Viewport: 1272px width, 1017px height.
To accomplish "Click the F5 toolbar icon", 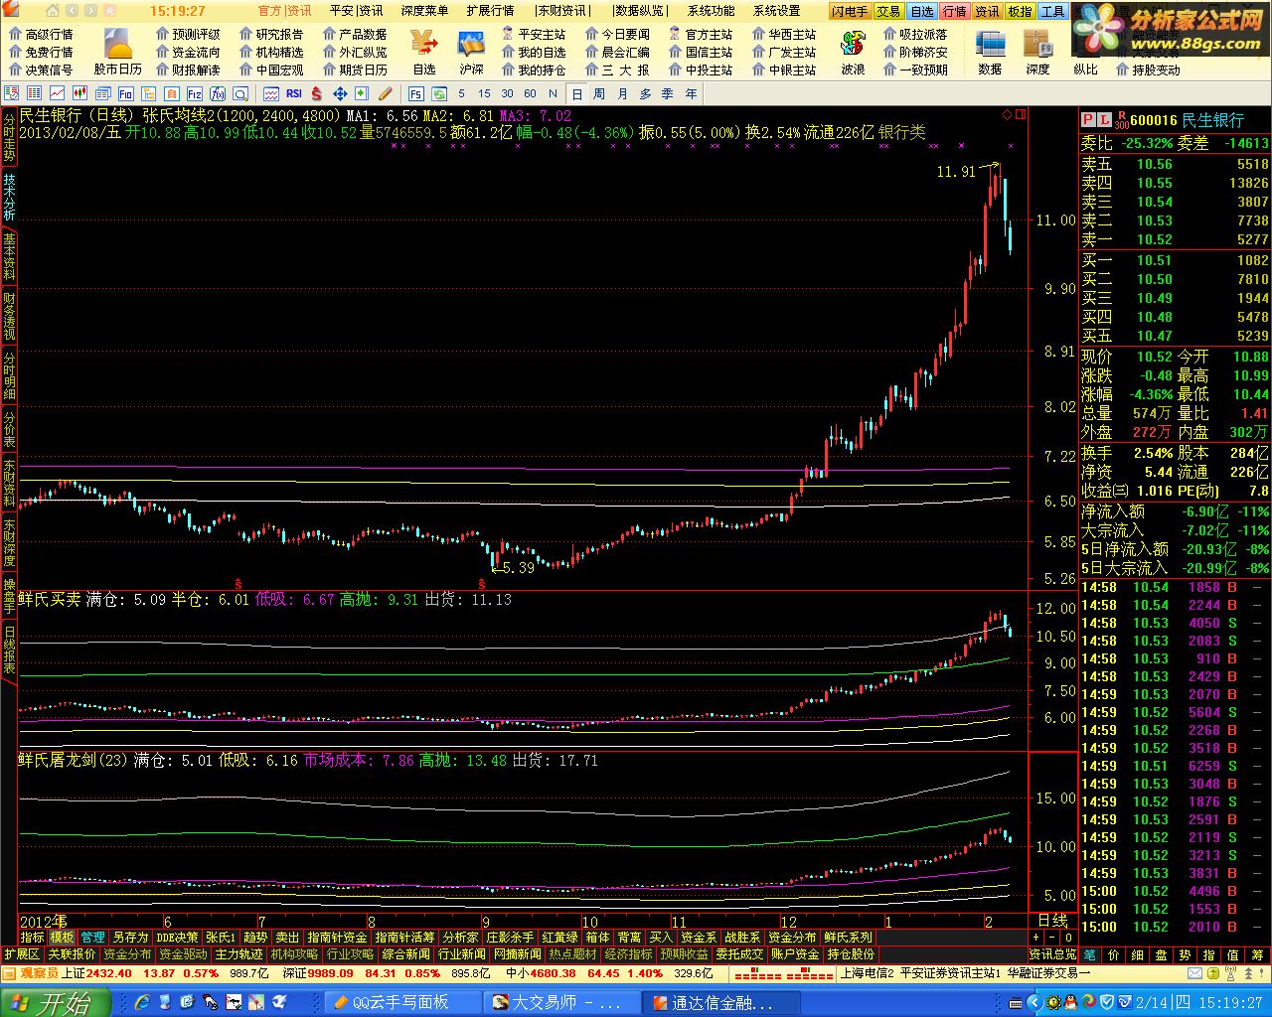I will (415, 93).
